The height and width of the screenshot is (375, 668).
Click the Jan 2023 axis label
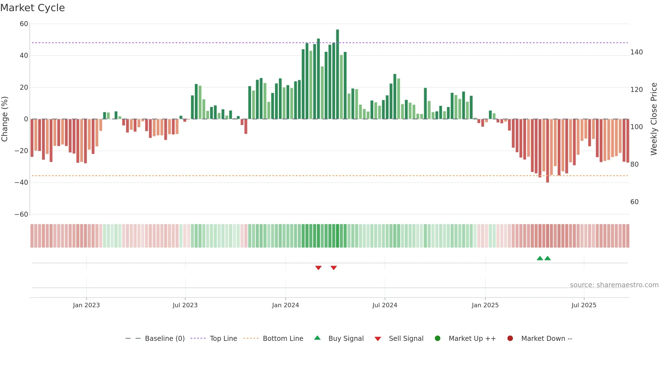coord(86,305)
